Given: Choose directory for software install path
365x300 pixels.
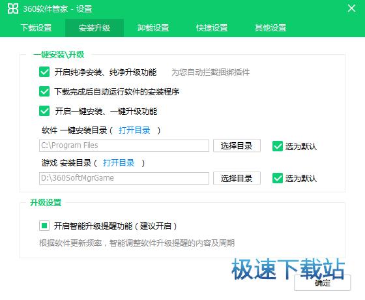Looking at the screenshot, I should pyautogui.click(x=237, y=146).
